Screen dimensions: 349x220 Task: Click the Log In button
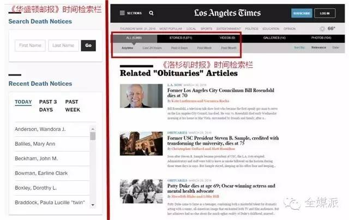tap(325, 13)
